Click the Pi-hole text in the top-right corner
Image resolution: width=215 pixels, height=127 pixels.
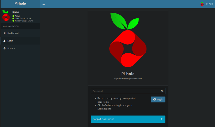pyautogui.click(x=209, y=4)
